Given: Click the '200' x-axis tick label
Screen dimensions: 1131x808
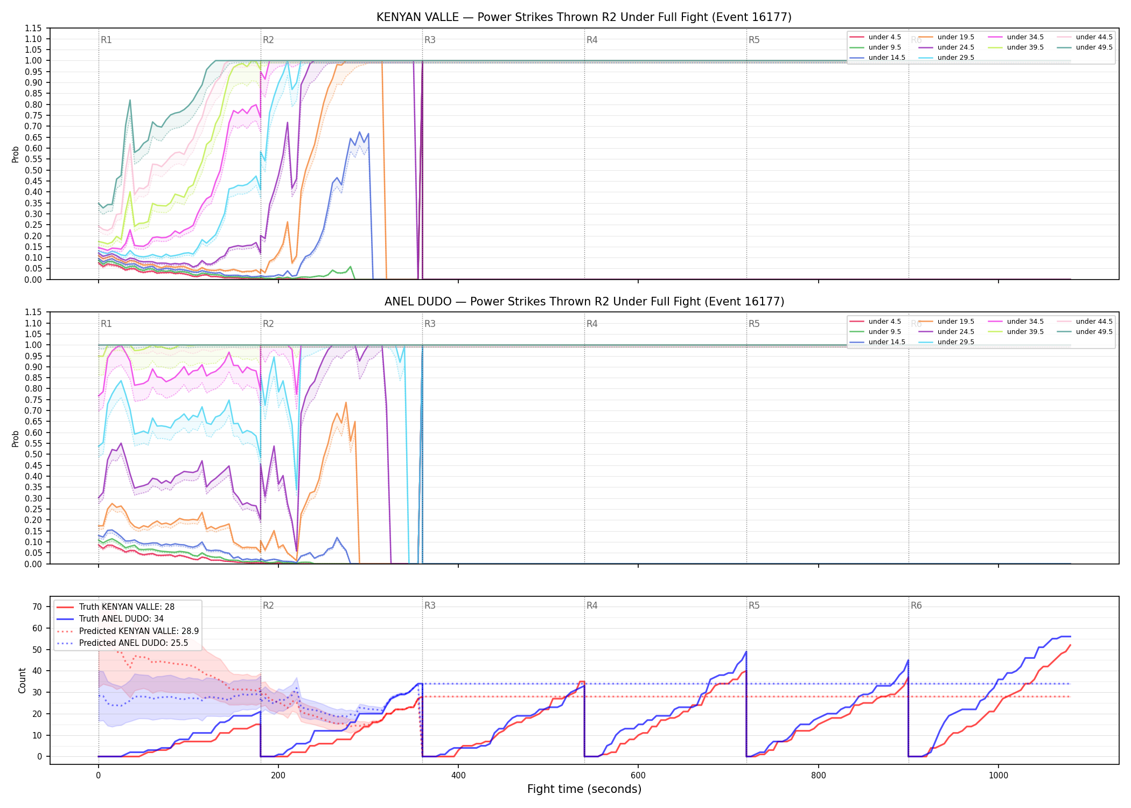Looking at the screenshot, I should [278, 776].
